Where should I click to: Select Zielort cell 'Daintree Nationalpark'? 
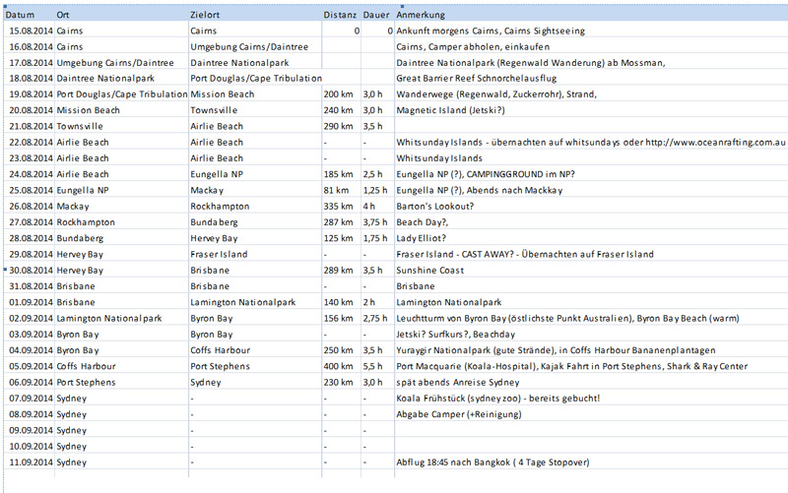tap(239, 63)
